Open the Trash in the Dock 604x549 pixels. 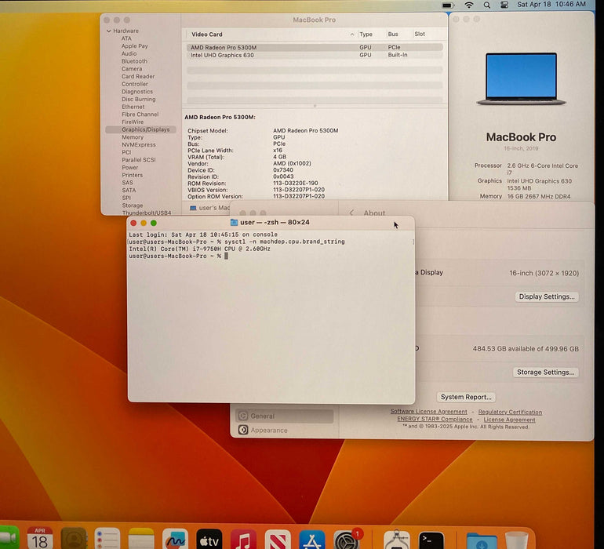point(517,540)
